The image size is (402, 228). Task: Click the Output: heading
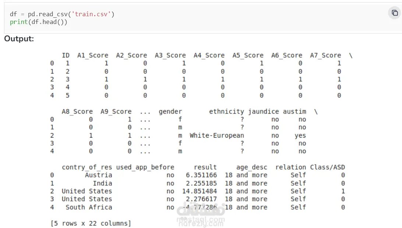click(19, 39)
